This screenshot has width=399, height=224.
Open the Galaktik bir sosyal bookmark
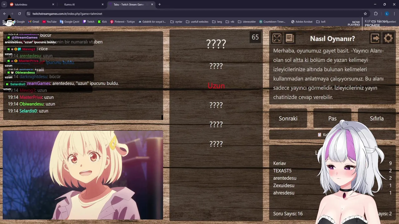[x=152, y=22]
